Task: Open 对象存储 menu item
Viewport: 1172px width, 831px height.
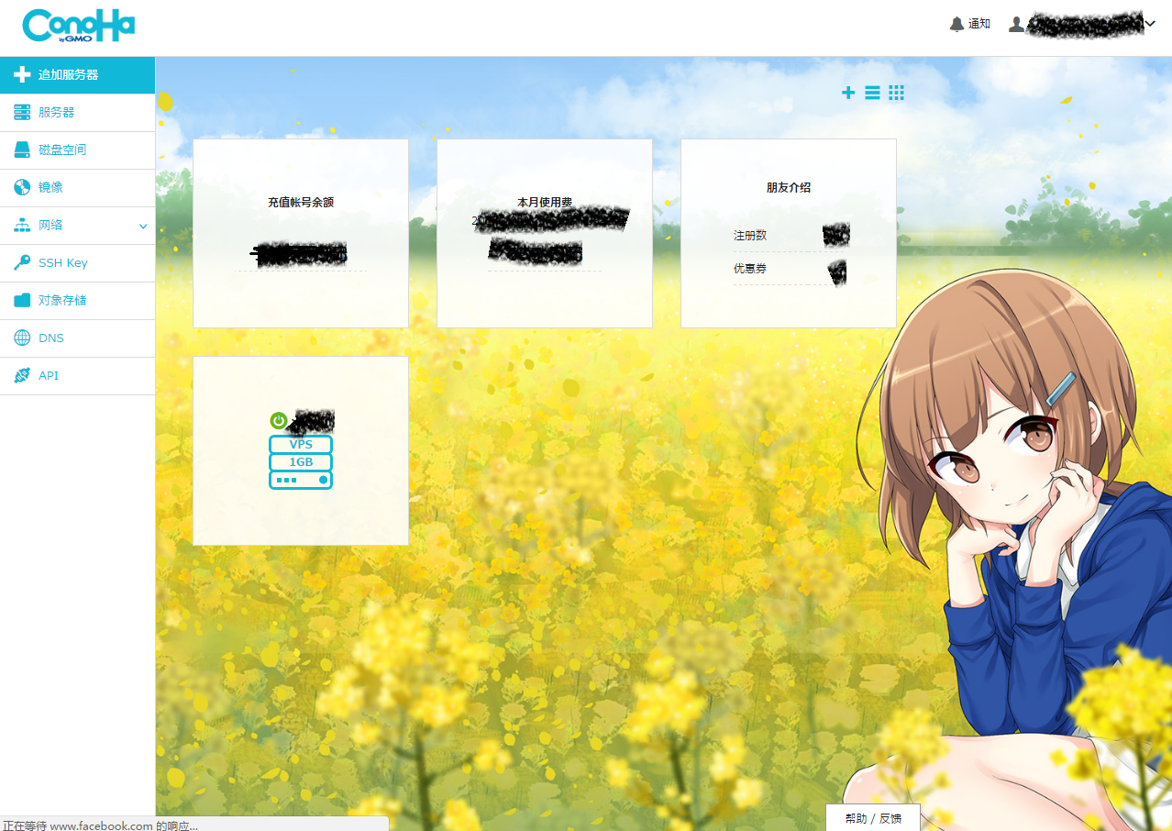Action: coord(62,301)
